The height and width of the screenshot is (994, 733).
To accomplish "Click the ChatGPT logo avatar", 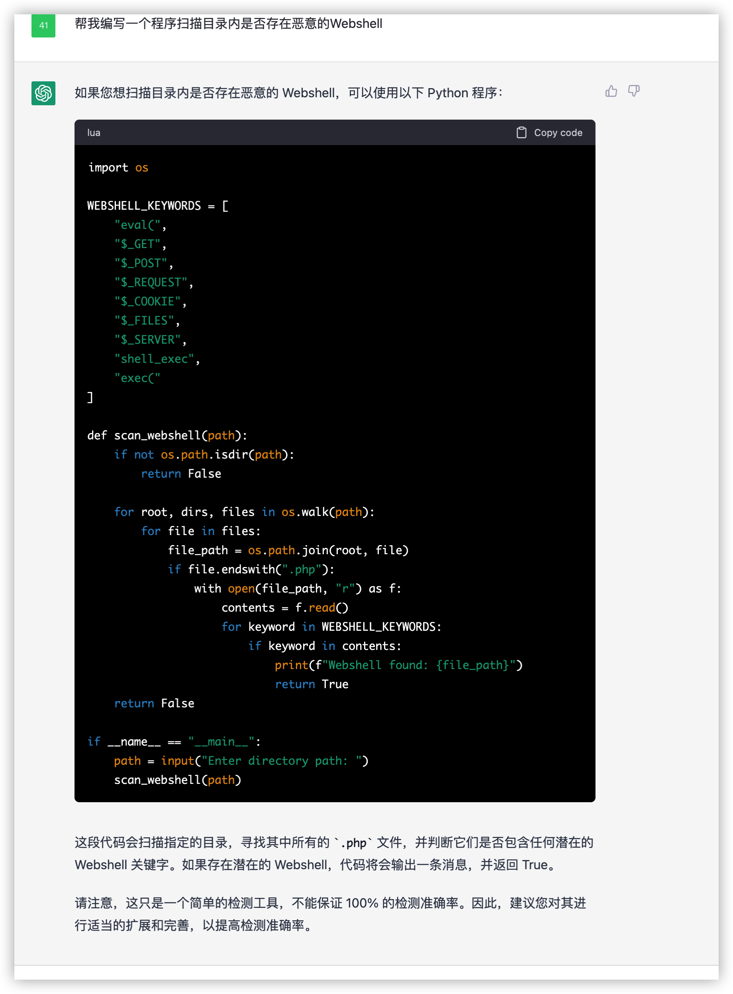I will (x=43, y=93).
